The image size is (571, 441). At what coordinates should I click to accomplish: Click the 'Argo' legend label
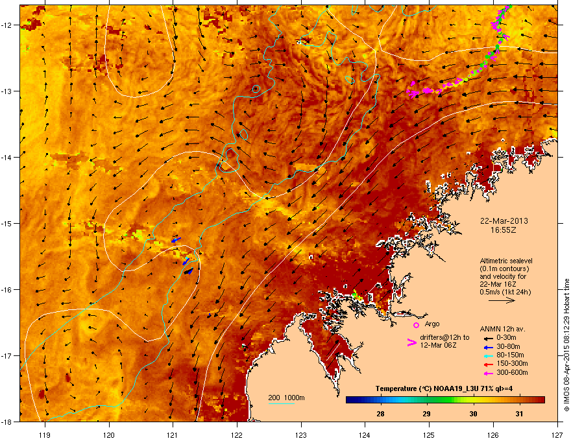(432, 324)
